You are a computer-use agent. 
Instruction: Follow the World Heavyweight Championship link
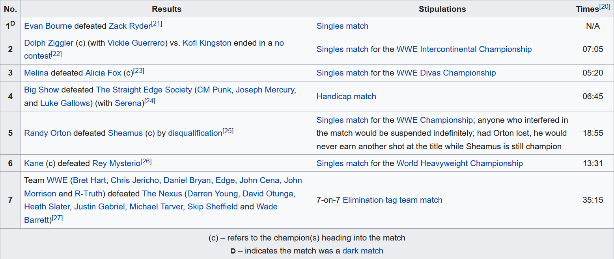click(x=459, y=163)
